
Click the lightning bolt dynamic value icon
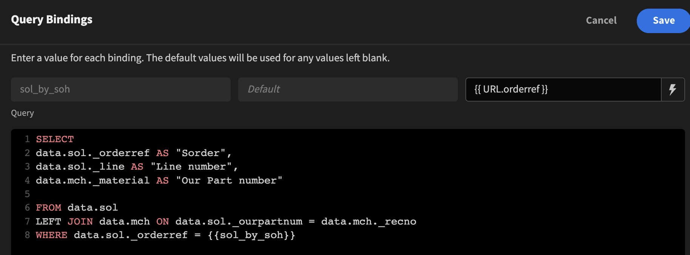tap(673, 90)
